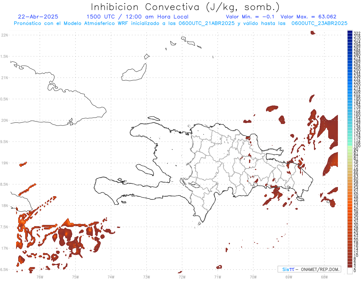Click the '22N' latitude label
364x281 pixels.
point(4,35)
